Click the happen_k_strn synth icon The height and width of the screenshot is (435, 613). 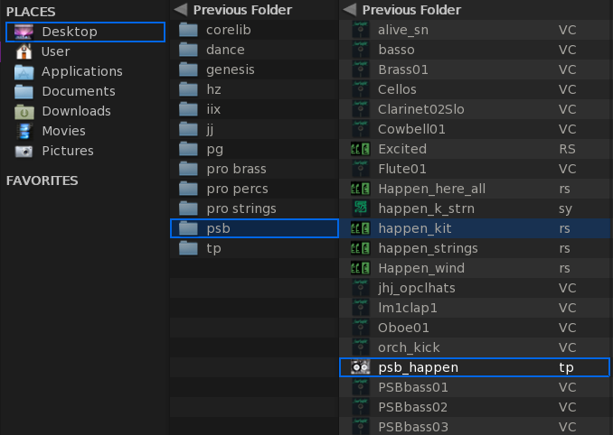coord(360,208)
